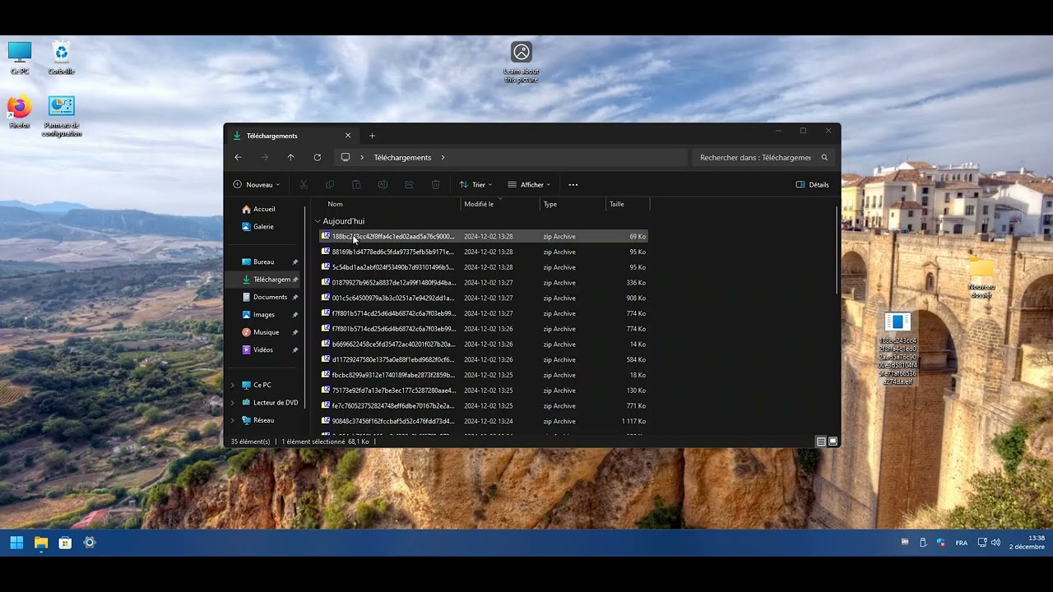Click Téléchargements in the address breadcrumb
The height and width of the screenshot is (592, 1053).
(402, 157)
